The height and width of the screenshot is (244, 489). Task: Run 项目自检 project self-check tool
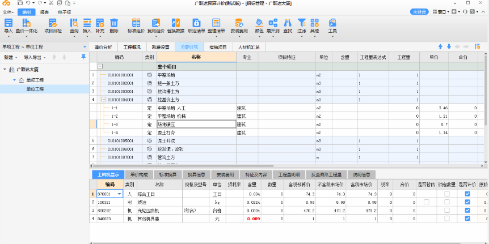click(x=53, y=25)
